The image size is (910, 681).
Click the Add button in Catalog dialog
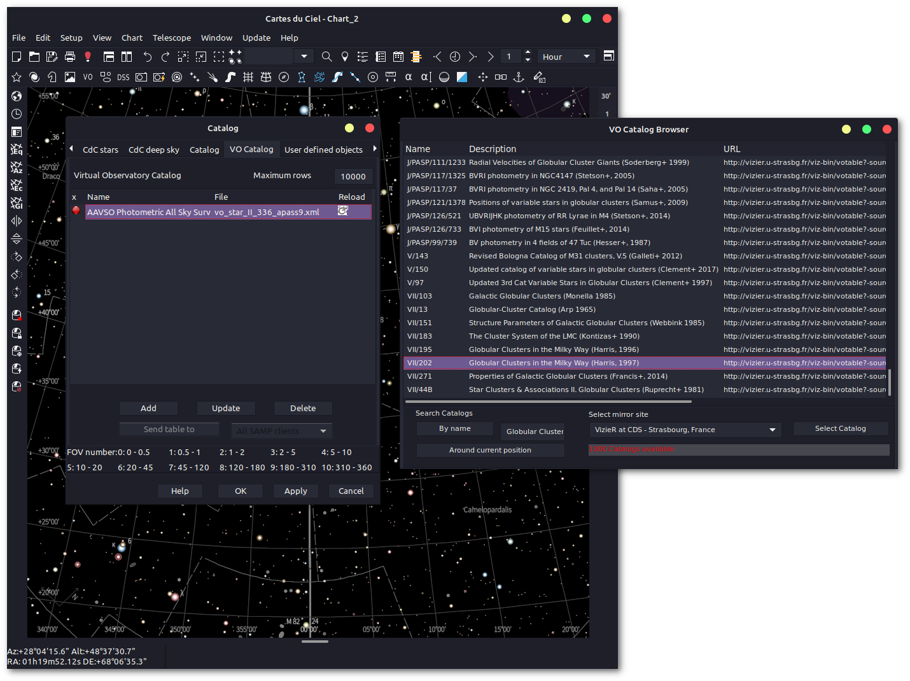point(148,408)
